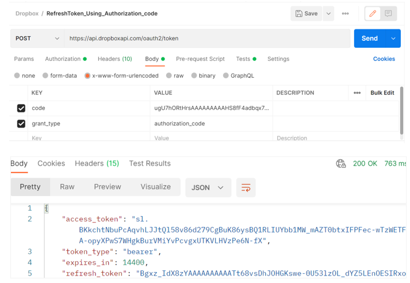Click the Save disk icon button
Viewport: 410px width, 283px height.
306,14
